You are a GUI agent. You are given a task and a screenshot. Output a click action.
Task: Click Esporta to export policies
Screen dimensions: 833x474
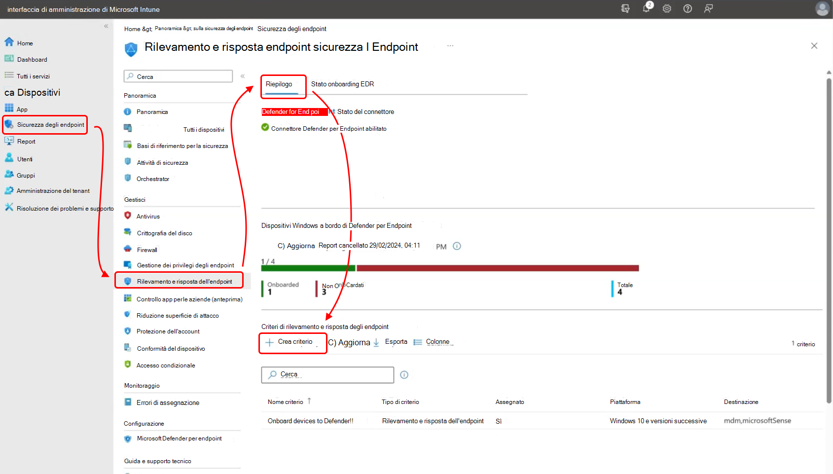coord(391,342)
